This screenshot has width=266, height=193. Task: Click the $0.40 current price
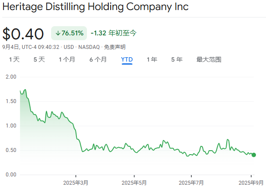[23, 34]
